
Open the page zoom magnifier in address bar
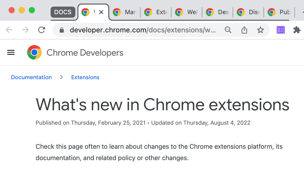(x=228, y=30)
